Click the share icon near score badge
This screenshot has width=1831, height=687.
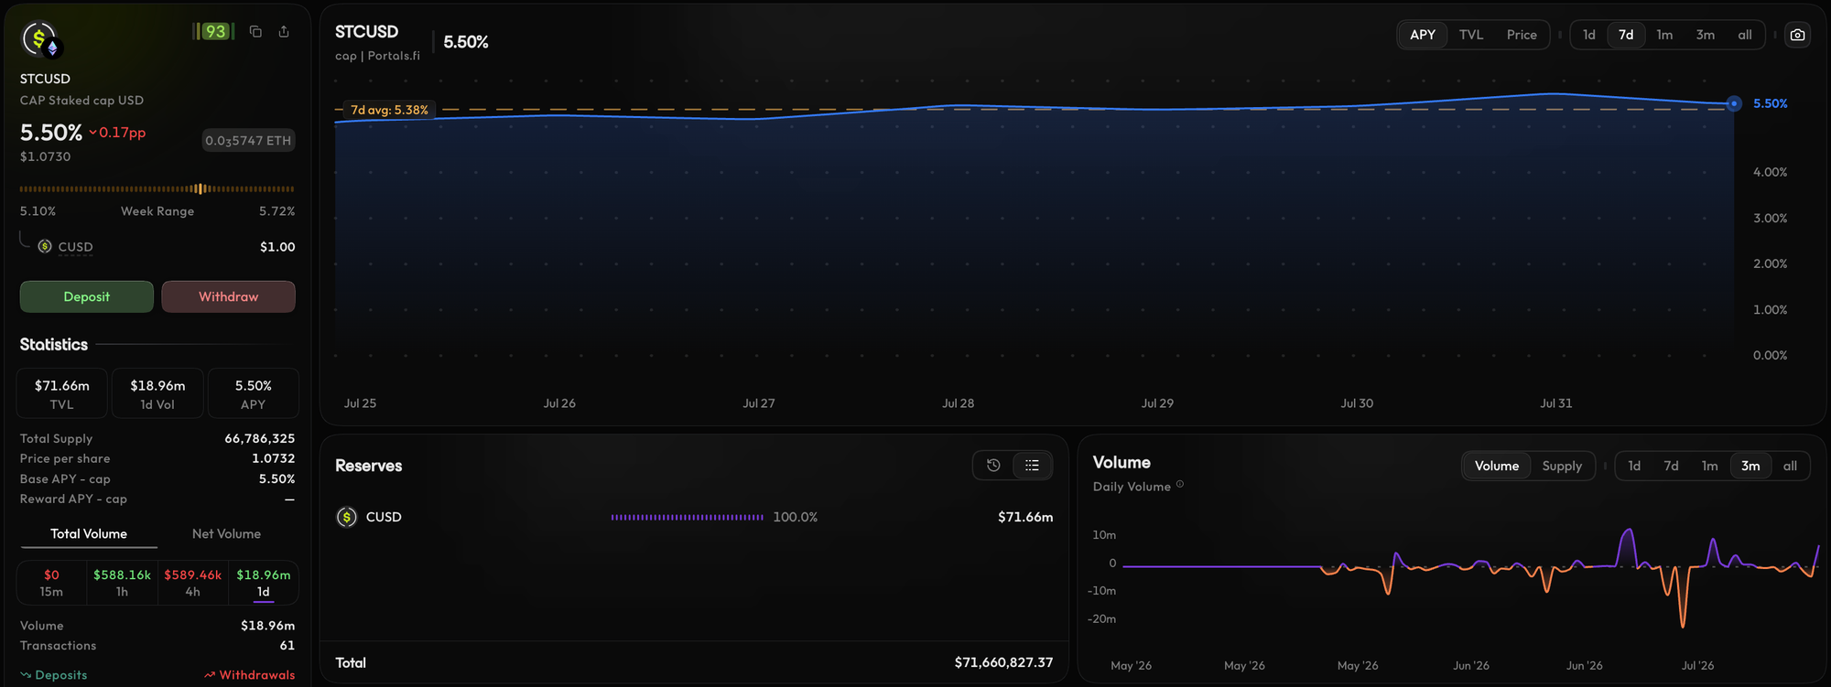[x=284, y=32]
